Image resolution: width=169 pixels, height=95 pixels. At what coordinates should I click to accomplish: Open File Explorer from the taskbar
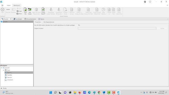pos(75,92)
